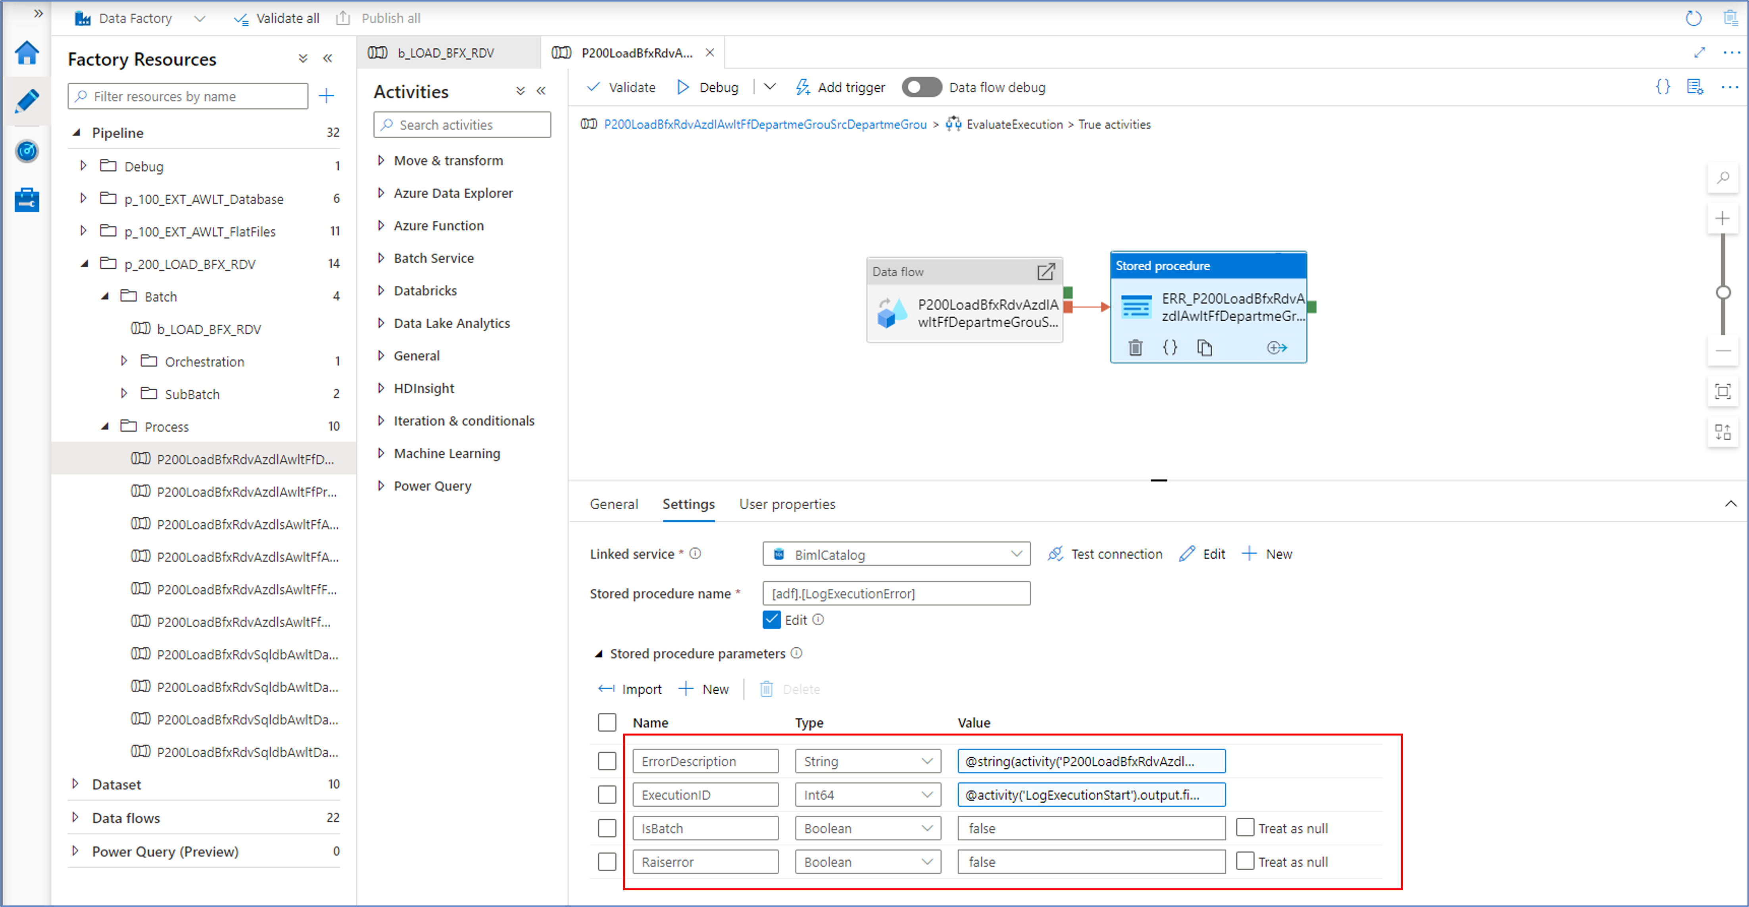Select the p_100_EXT_AWLT_FlatFiles folder
This screenshot has height=907, width=1749.
(200, 232)
